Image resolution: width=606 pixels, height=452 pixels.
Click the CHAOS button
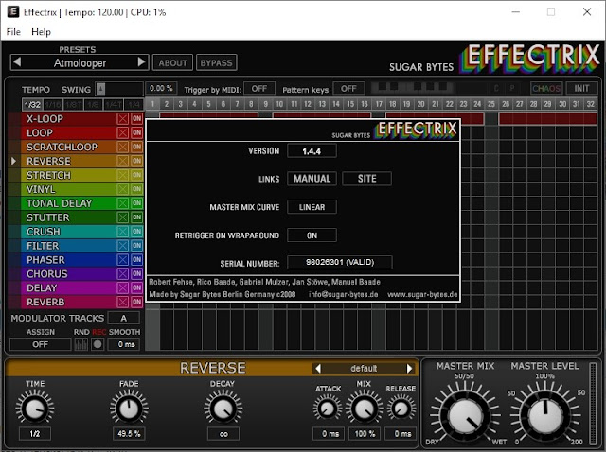point(546,88)
